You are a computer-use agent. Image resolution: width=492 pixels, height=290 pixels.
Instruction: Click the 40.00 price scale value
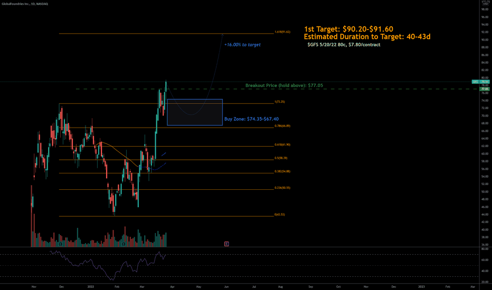(485, 230)
